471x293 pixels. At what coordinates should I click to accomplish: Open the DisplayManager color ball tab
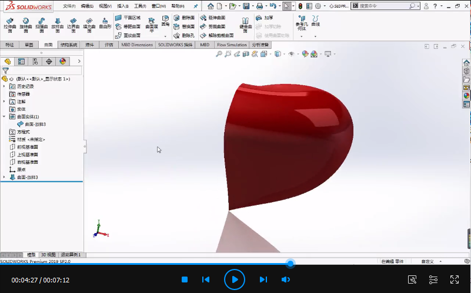[x=63, y=62]
